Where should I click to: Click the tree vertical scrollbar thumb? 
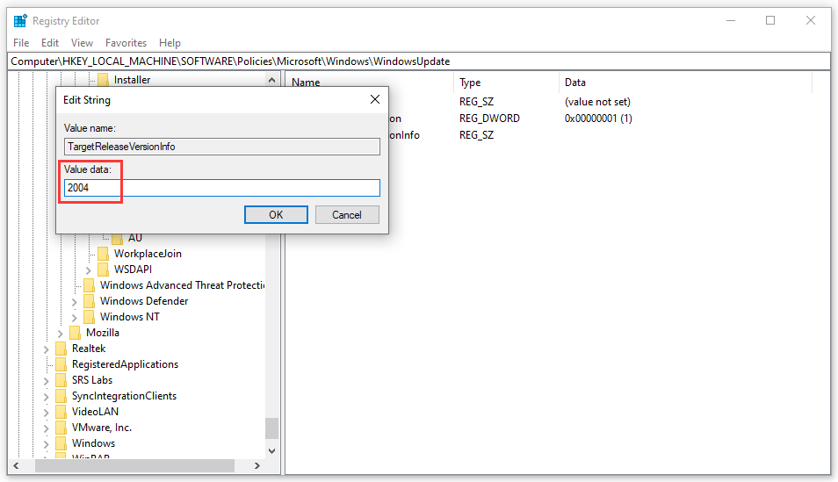pos(272,428)
